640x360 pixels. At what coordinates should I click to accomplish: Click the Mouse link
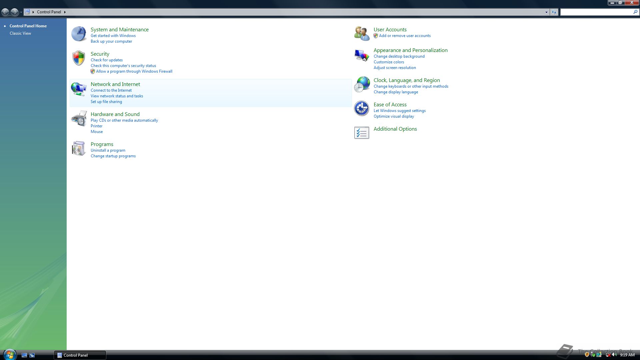[97, 132]
